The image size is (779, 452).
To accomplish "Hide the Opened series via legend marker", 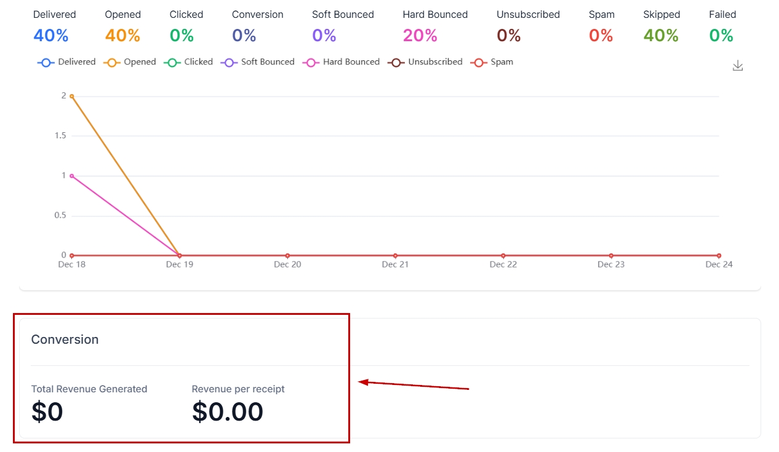I will 113,62.
